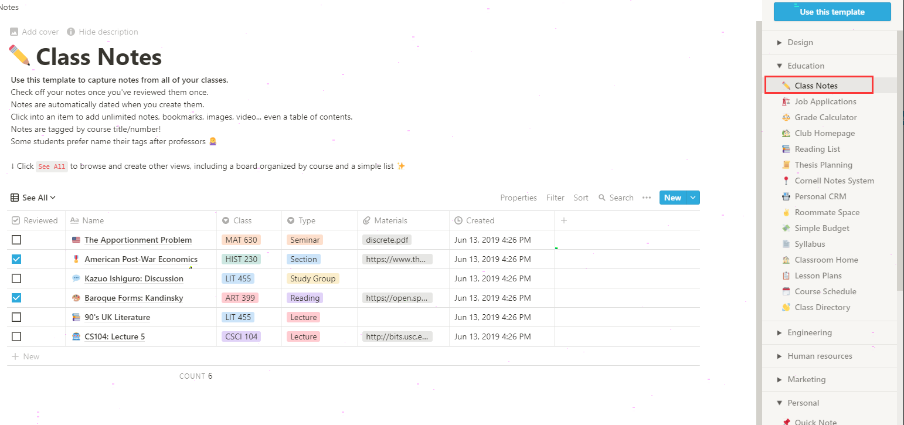Viewport: 904px width, 425px height.
Task: Uncheck Reviewed for Baroque Forms: Kandinsky
Action: (x=16, y=298)
